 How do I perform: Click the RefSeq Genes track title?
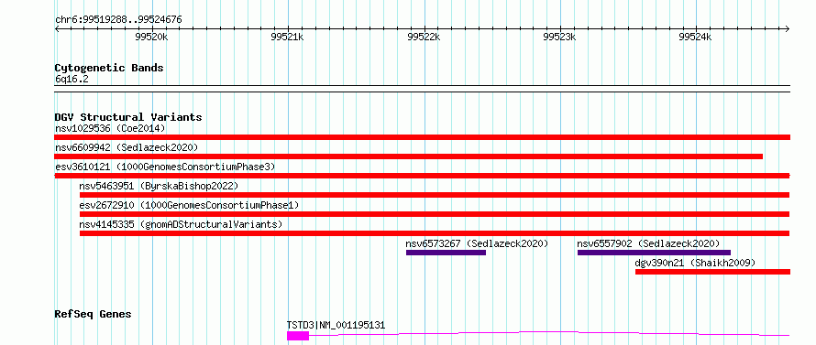pos(93,315)
